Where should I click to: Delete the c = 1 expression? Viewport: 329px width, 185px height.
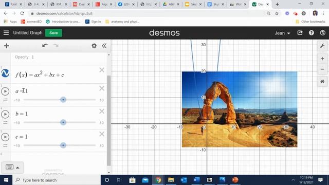(x=102, y=134)
